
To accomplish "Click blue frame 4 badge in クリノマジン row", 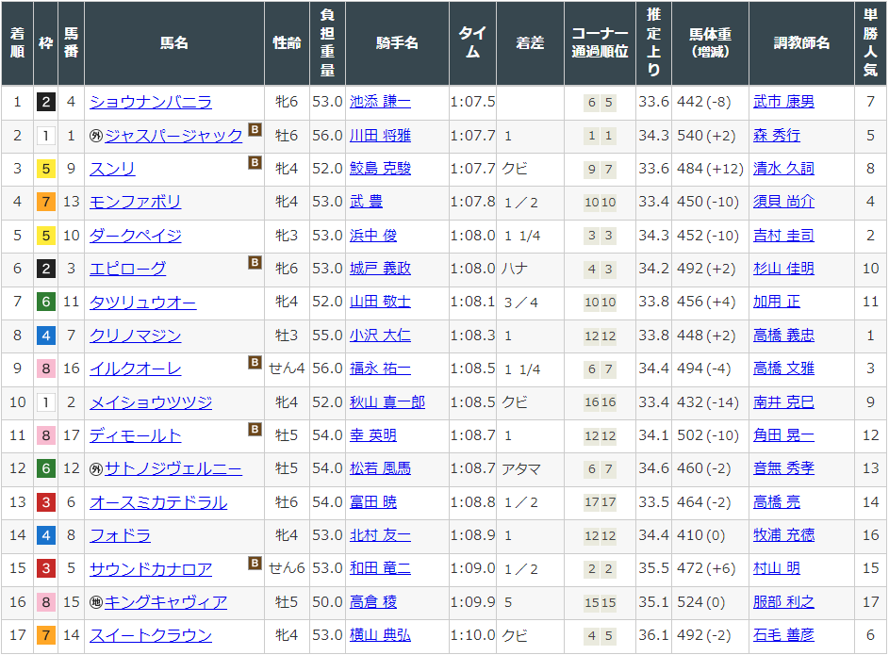I will click(46, 336).
